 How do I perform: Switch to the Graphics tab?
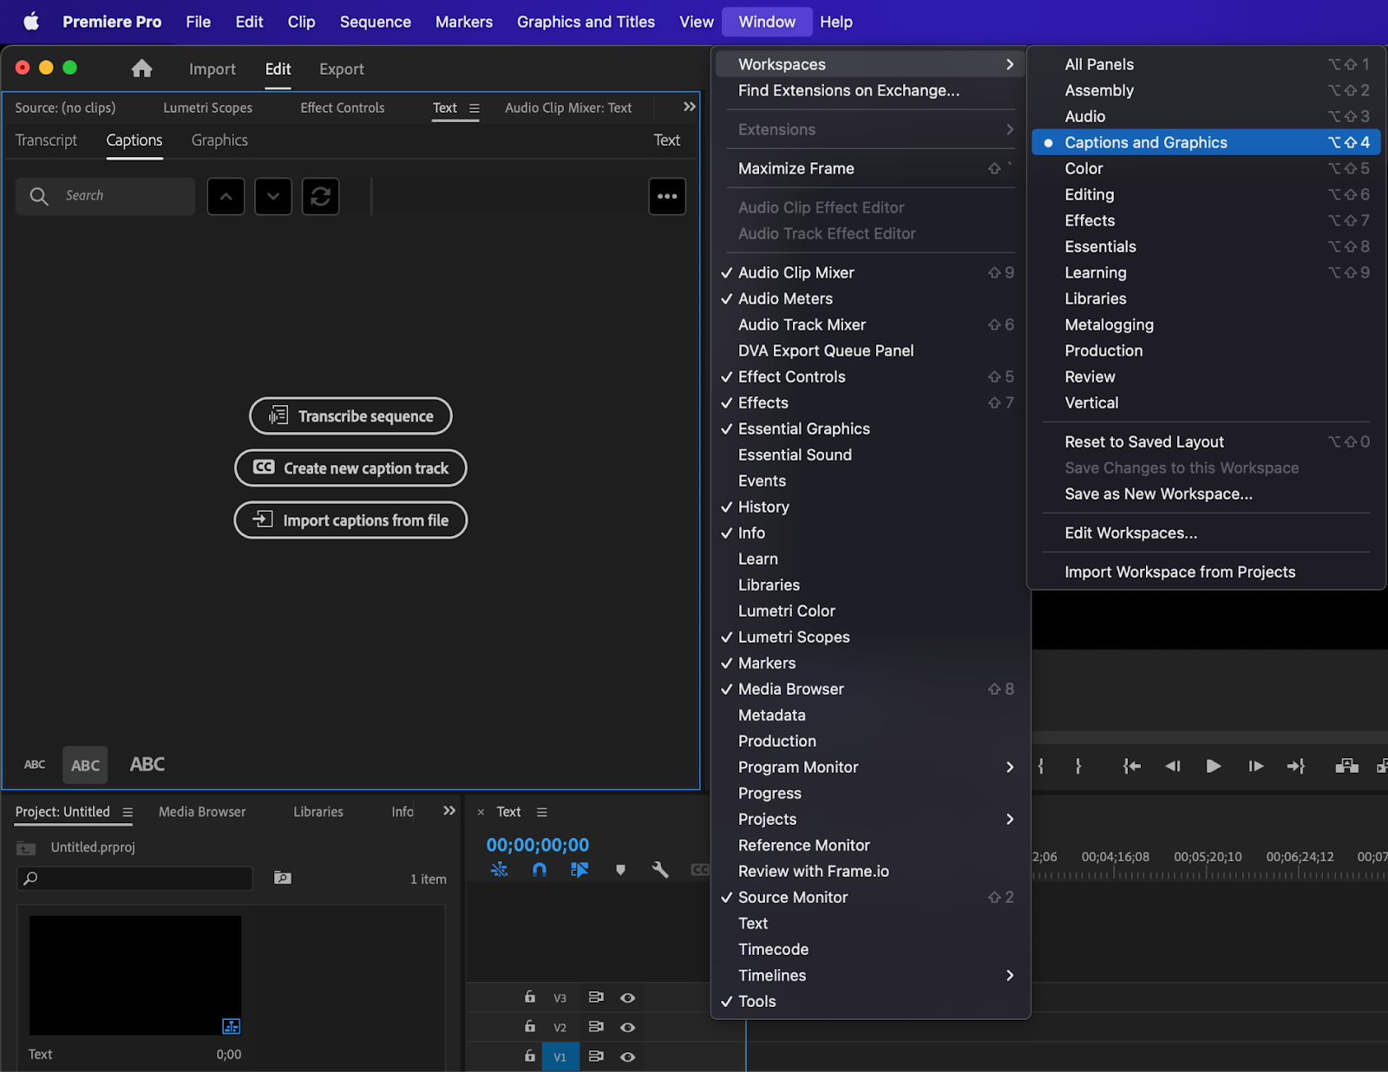tap(219, 141)
